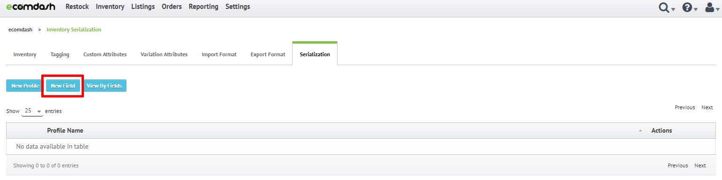
Task: Click the ecomdash breadcrumb link
Action: (21, 30)
